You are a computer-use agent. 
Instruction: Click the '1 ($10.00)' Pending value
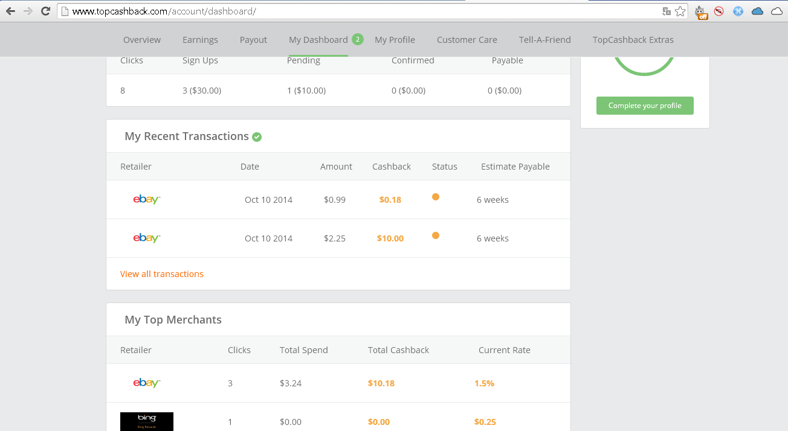tap(306, 91)
